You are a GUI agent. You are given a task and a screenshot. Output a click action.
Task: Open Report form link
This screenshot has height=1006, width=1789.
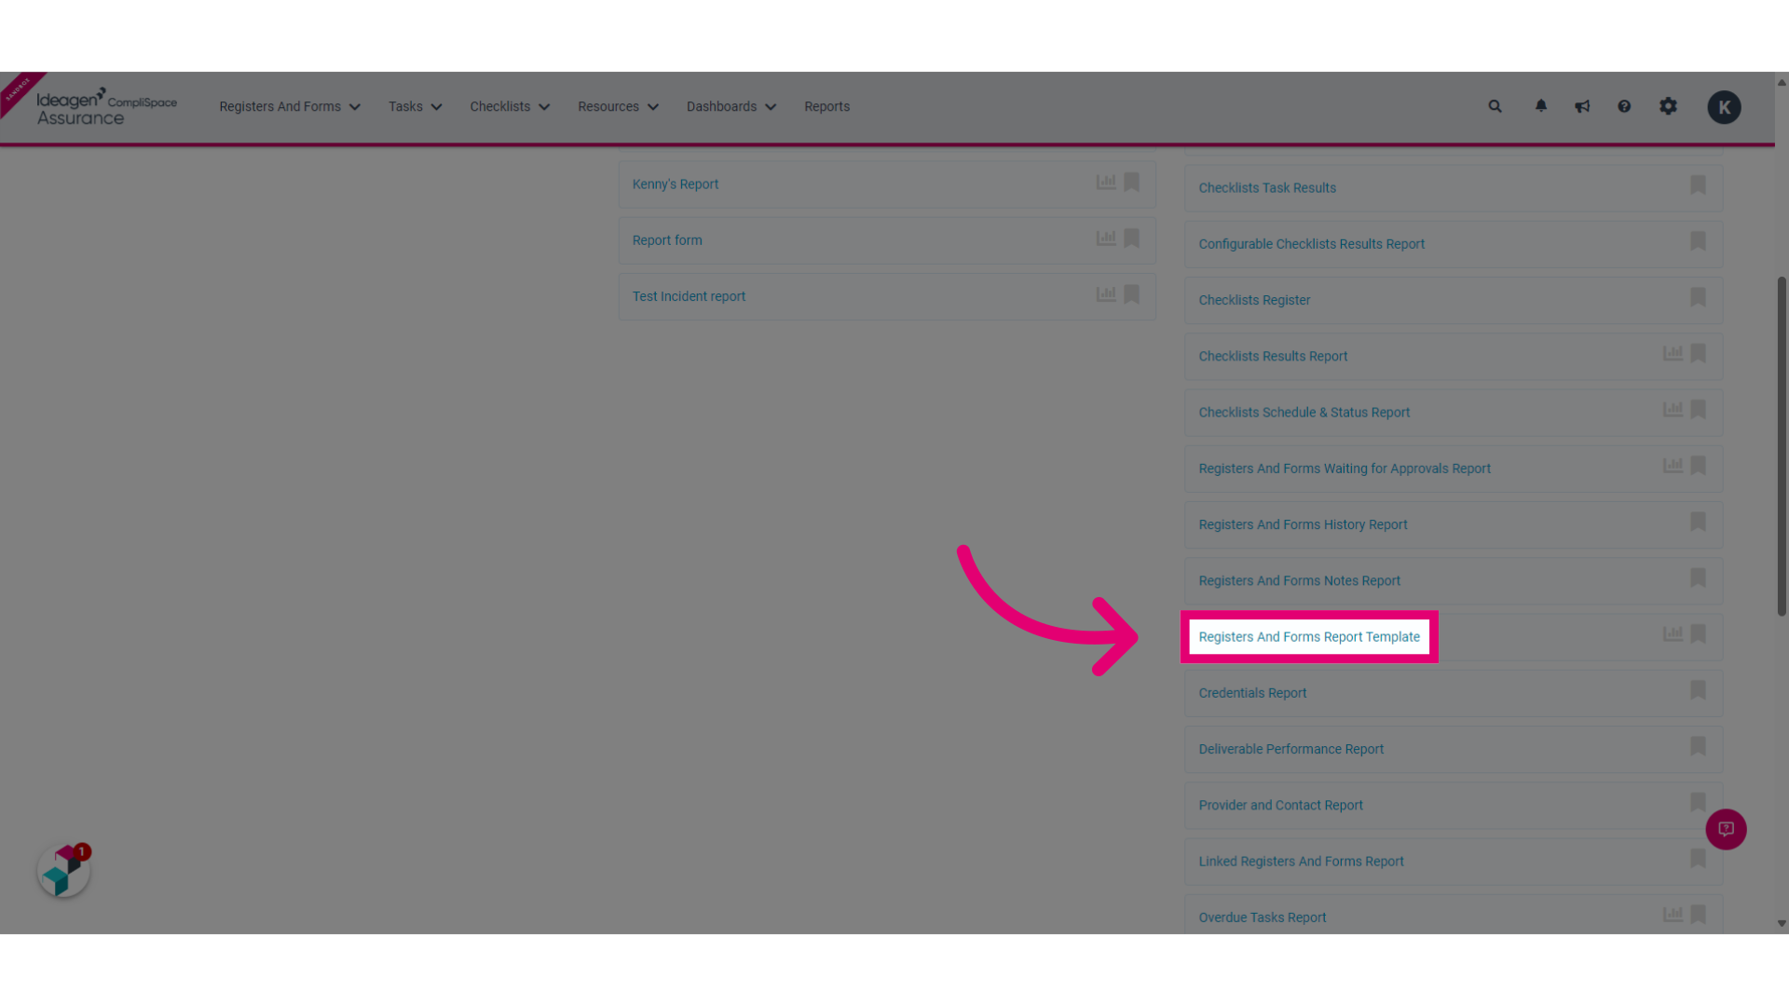(667, 240)
